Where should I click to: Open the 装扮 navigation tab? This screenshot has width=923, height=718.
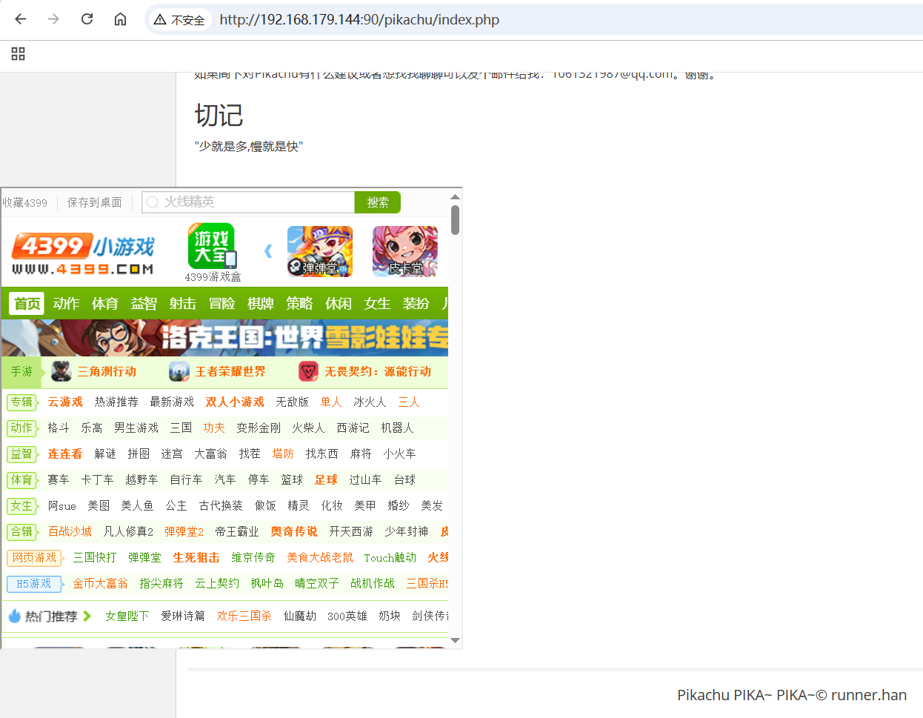point(416,304)
